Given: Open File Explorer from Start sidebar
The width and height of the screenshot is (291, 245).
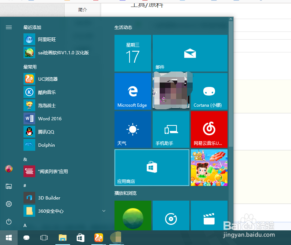Looking at the screenshot, I should click(x=9, y=186).
